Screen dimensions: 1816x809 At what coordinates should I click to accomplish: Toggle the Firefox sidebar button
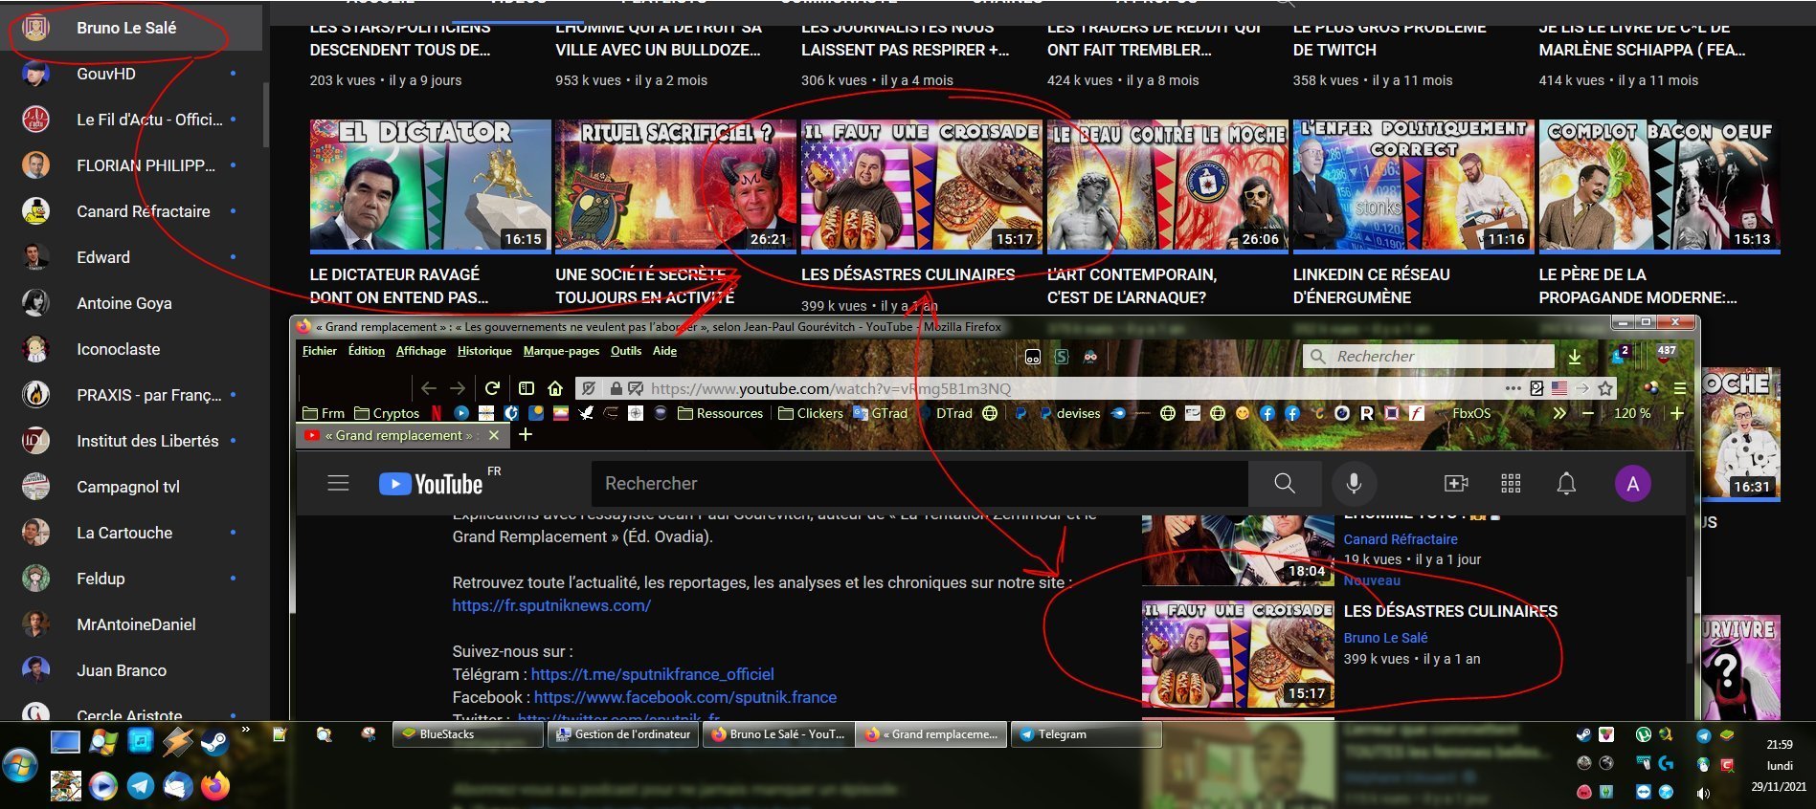pos(527,388)
